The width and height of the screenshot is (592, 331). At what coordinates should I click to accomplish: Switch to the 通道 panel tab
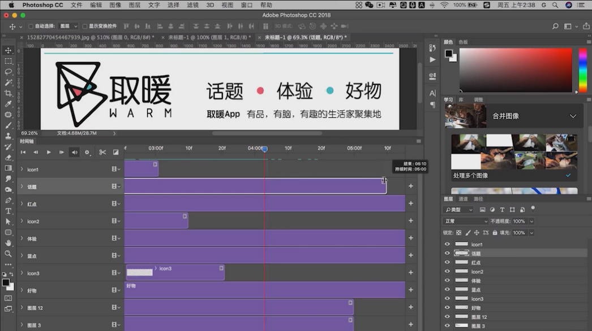(463, 199)
